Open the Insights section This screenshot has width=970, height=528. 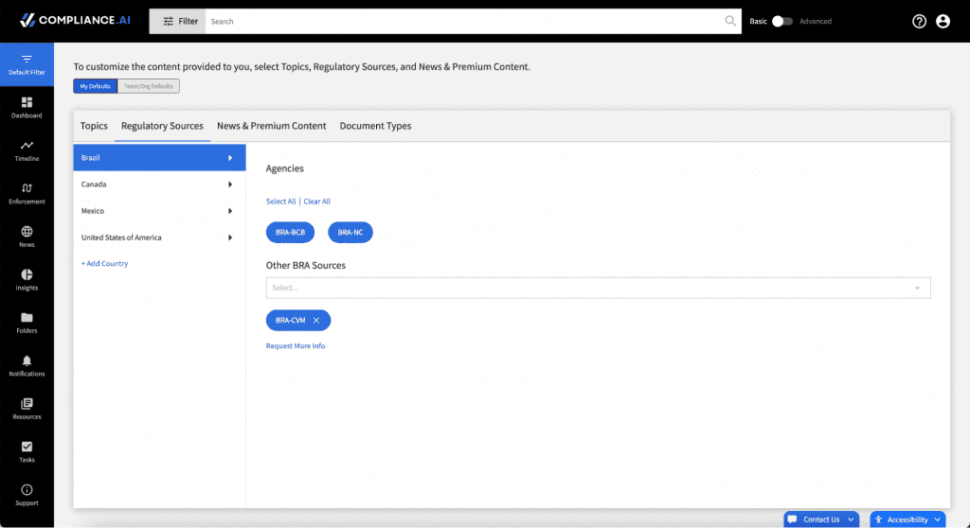(x=27, y=280)
